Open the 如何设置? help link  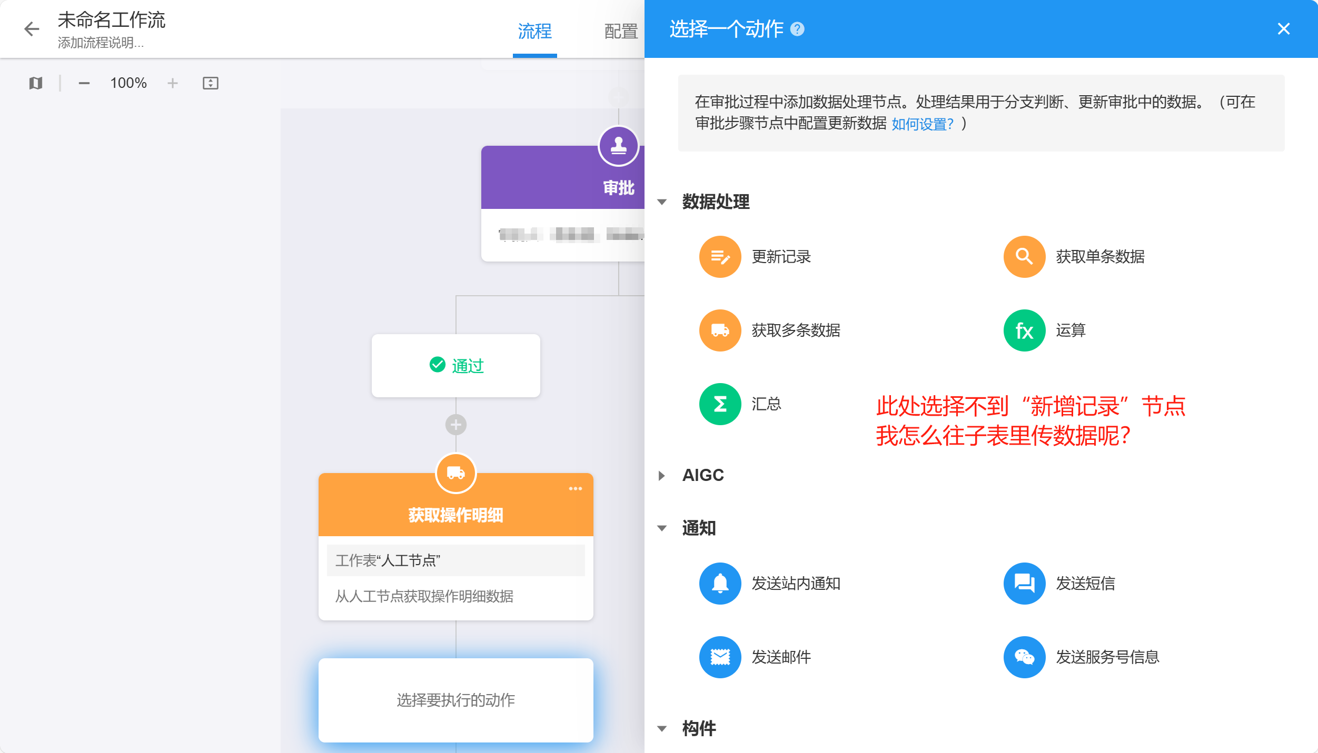point(922,124)
